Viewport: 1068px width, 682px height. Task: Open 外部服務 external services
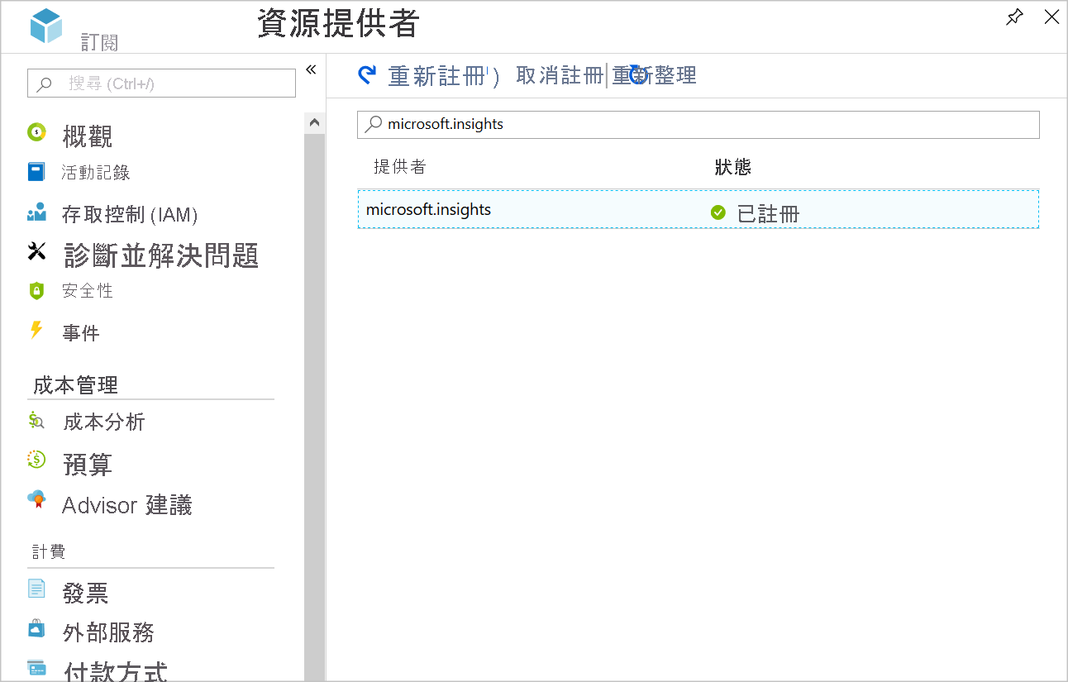point(108,632)
